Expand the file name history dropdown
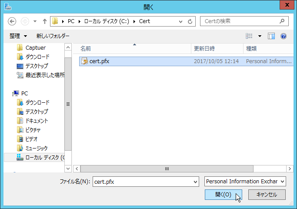297x209 pixels. tap(194, 181)
